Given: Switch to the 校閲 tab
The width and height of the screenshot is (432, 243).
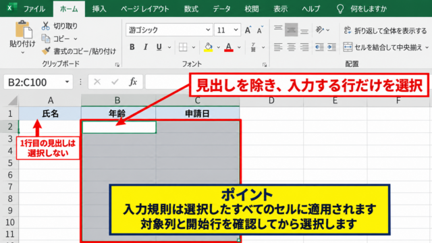Looking at the screenshot, I should point(252,9).
